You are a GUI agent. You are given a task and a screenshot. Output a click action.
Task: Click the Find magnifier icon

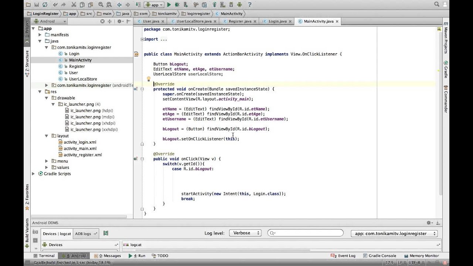[101, 5]
